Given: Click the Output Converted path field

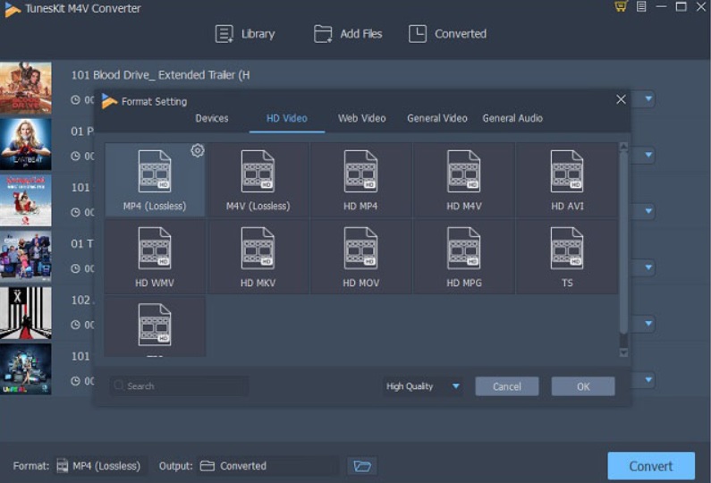Looking at the screenshot, I should (x=267, y=466).
